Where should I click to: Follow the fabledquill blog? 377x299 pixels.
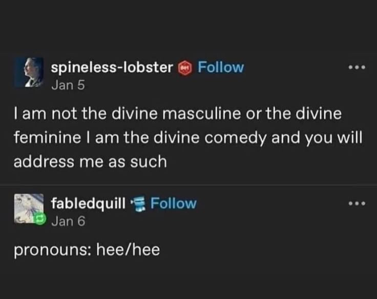[x=174, y=203]
